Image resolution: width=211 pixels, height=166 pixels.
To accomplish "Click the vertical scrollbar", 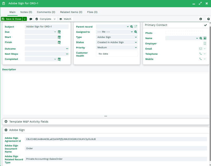I will (x=210, y=94).
